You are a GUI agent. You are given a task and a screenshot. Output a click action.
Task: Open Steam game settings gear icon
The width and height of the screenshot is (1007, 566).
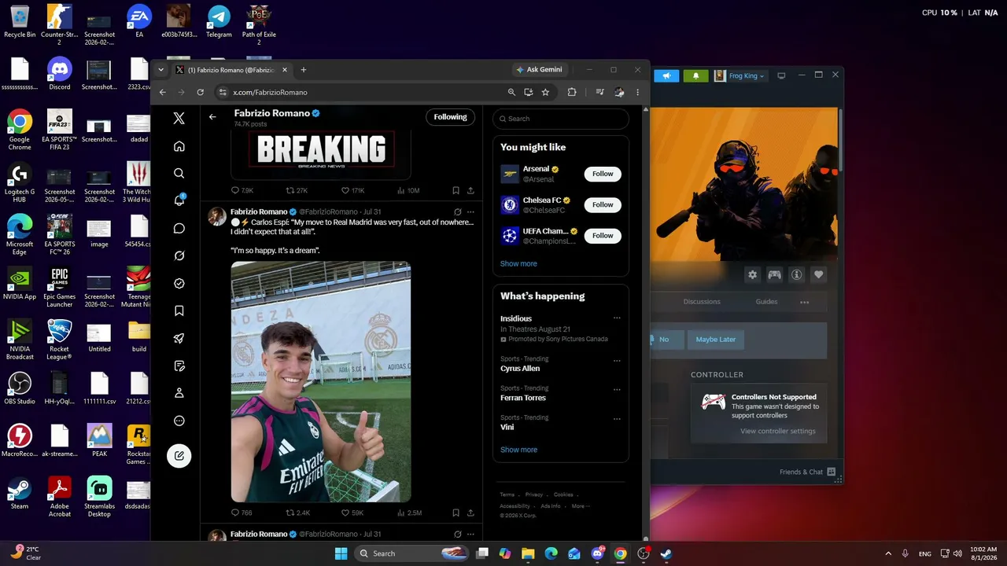(x=753, y=274)
